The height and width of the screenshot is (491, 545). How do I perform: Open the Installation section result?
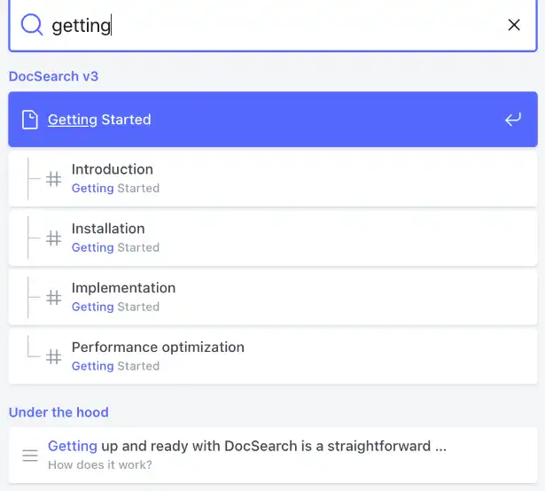click(273, 238)
